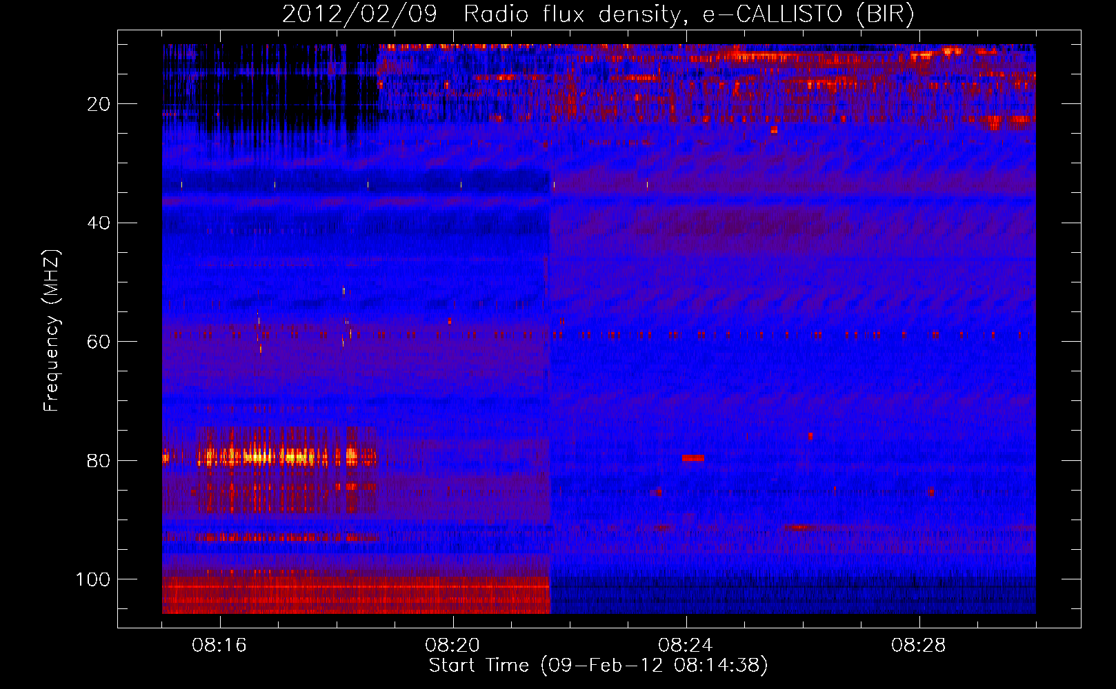Image resolution: width=1116 pixels, height=689 pixels.
Task: Select the 'Frequency (MHZ)' y-axis label
Action: pos(52,330)
